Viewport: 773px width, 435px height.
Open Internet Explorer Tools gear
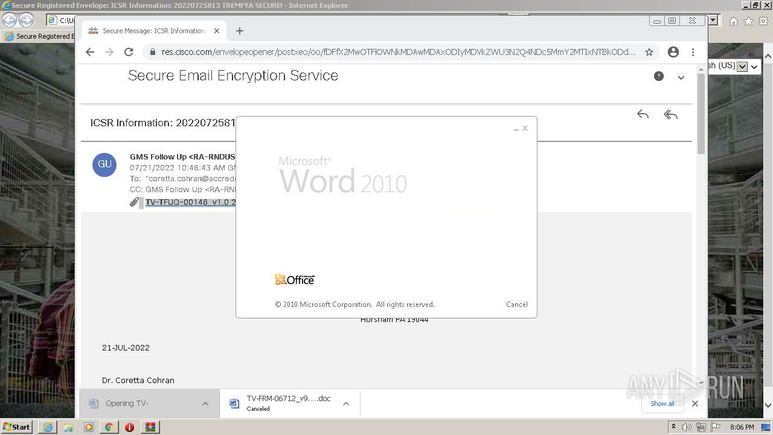[x=763, y=21]
